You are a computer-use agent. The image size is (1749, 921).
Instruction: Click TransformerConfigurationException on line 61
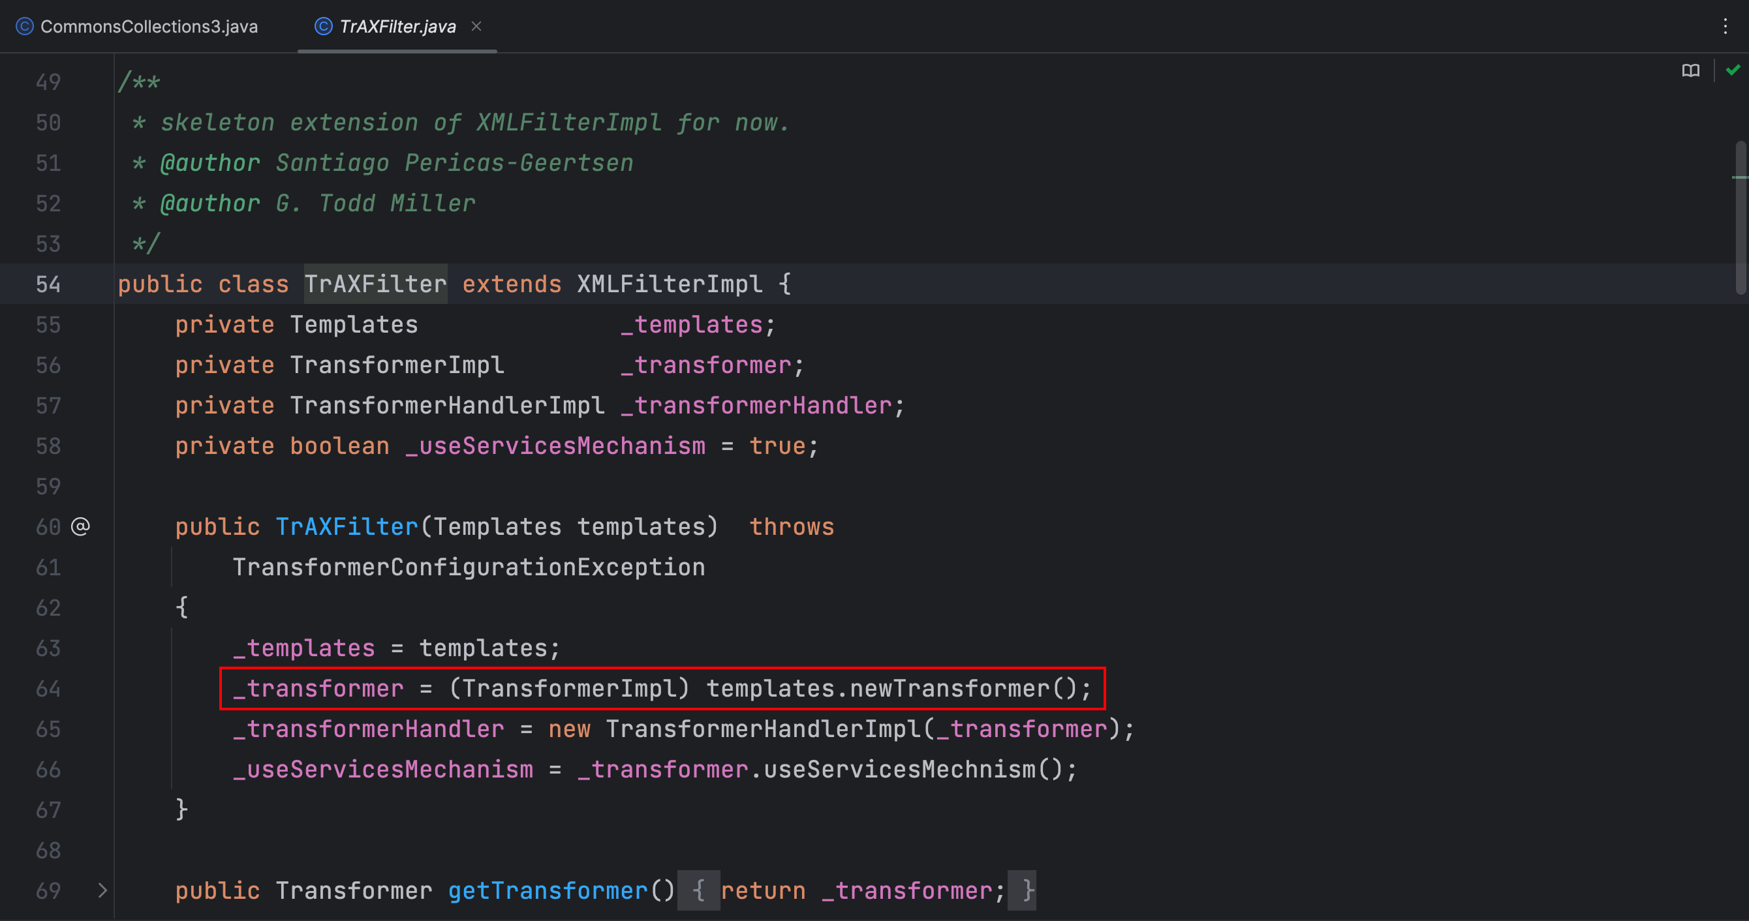coord(469,567)
